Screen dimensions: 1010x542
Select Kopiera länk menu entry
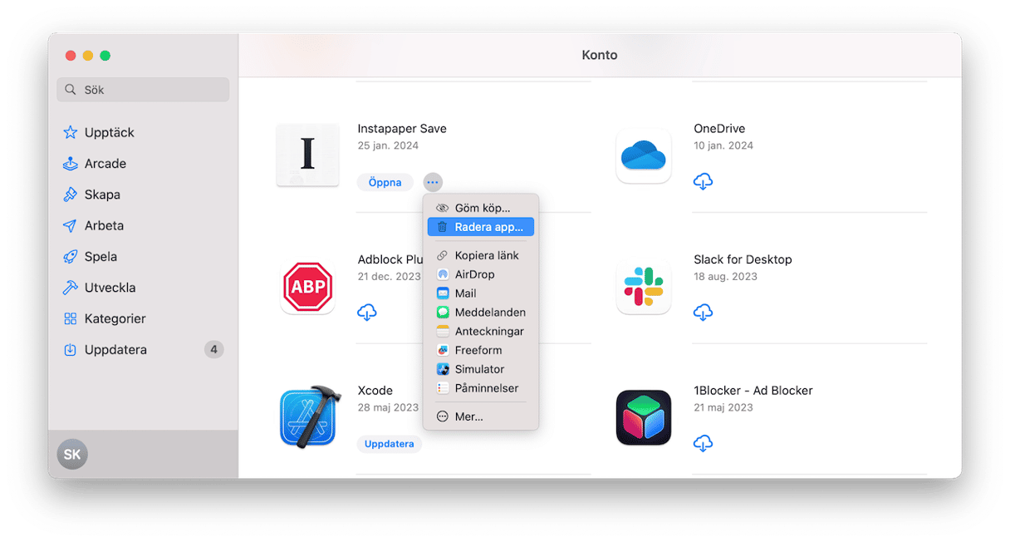[481, 255]
